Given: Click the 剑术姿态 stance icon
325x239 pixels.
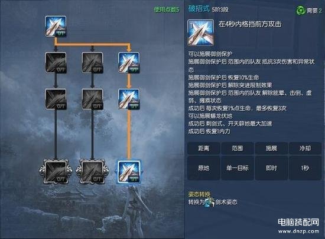Looking at the screenshot, I should coord(210,203).
